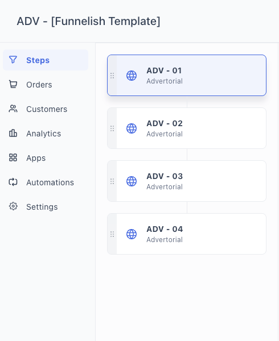The image size is (279, 341).
Task: Select the ADV - 02 Advertorial step
Action: tap(187, 128)
